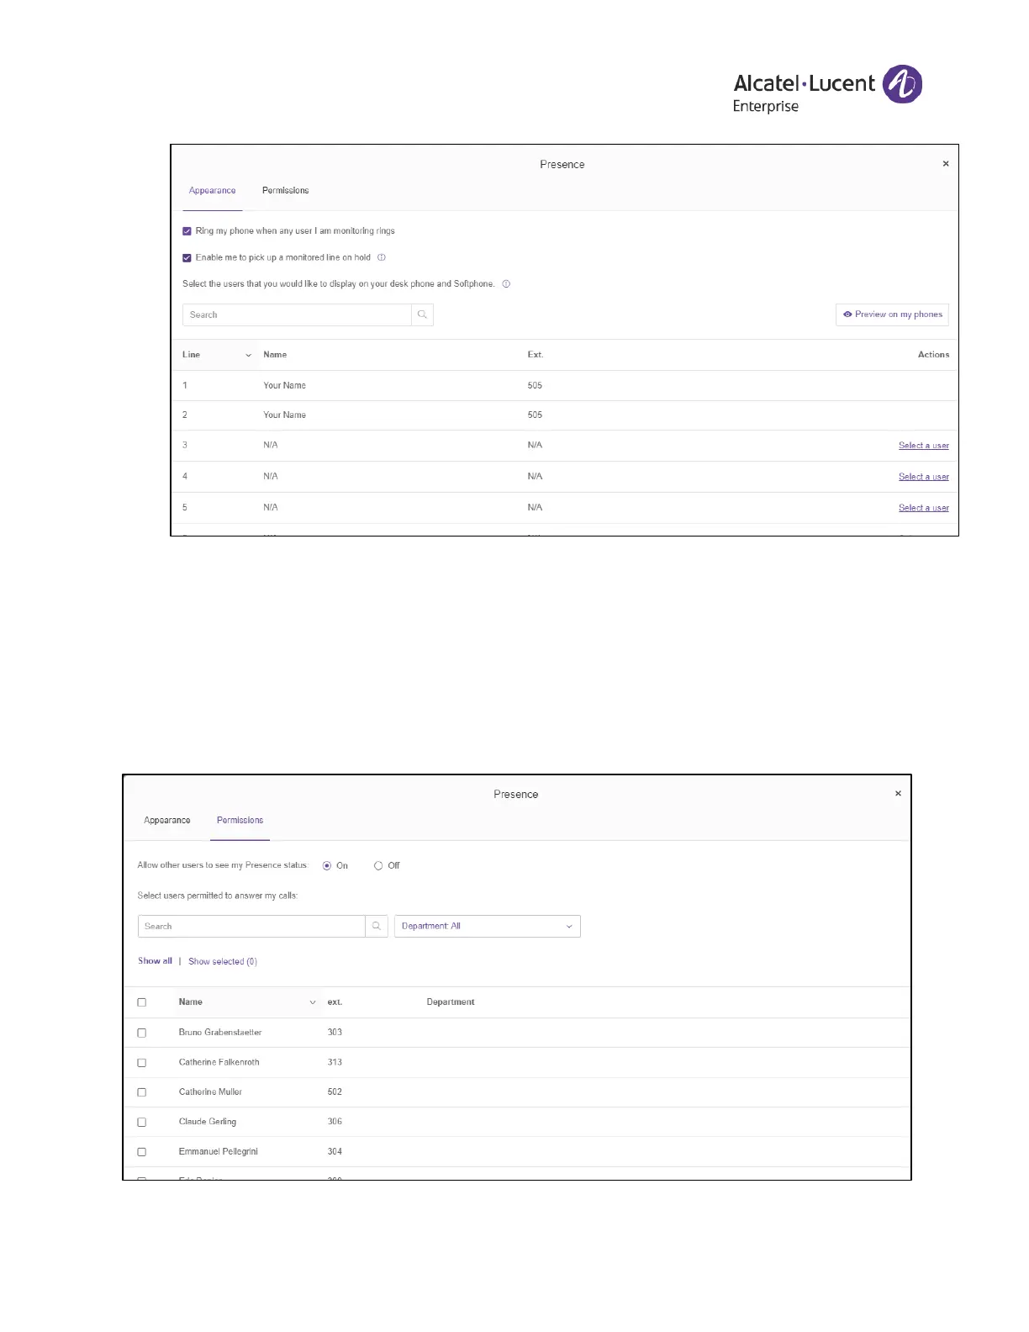Click the Line column sort chevron
This screenshot has width=1029, height=1332.
(248, 355)
